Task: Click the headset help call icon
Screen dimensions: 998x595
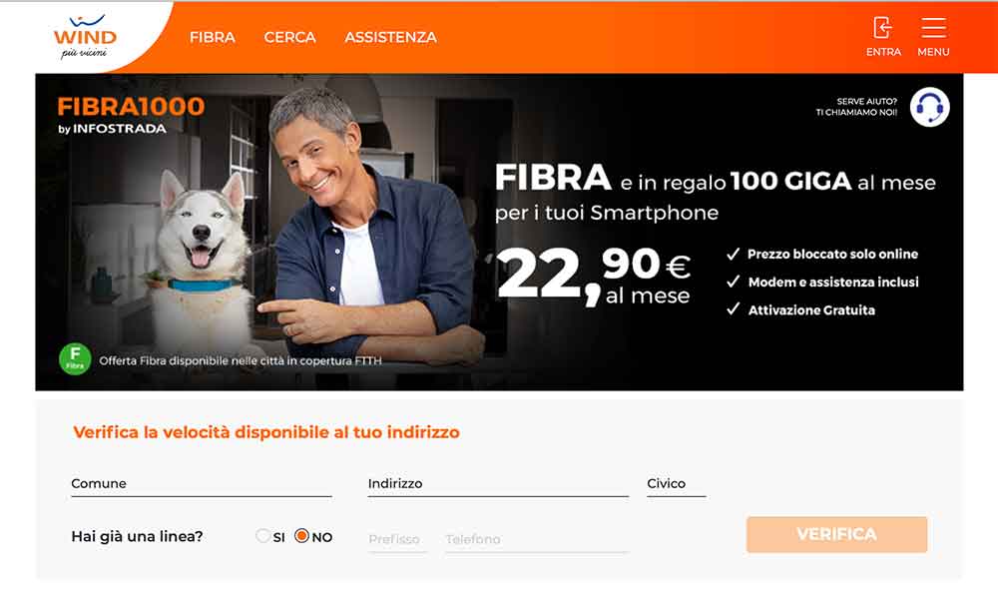Action: 929,107
